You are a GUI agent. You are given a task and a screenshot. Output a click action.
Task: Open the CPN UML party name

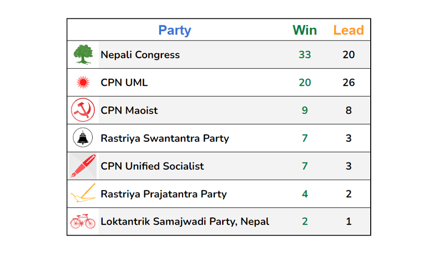124,83
